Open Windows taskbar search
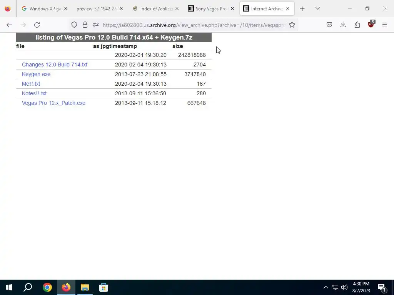Screen dimensions: 394x295 28,287
